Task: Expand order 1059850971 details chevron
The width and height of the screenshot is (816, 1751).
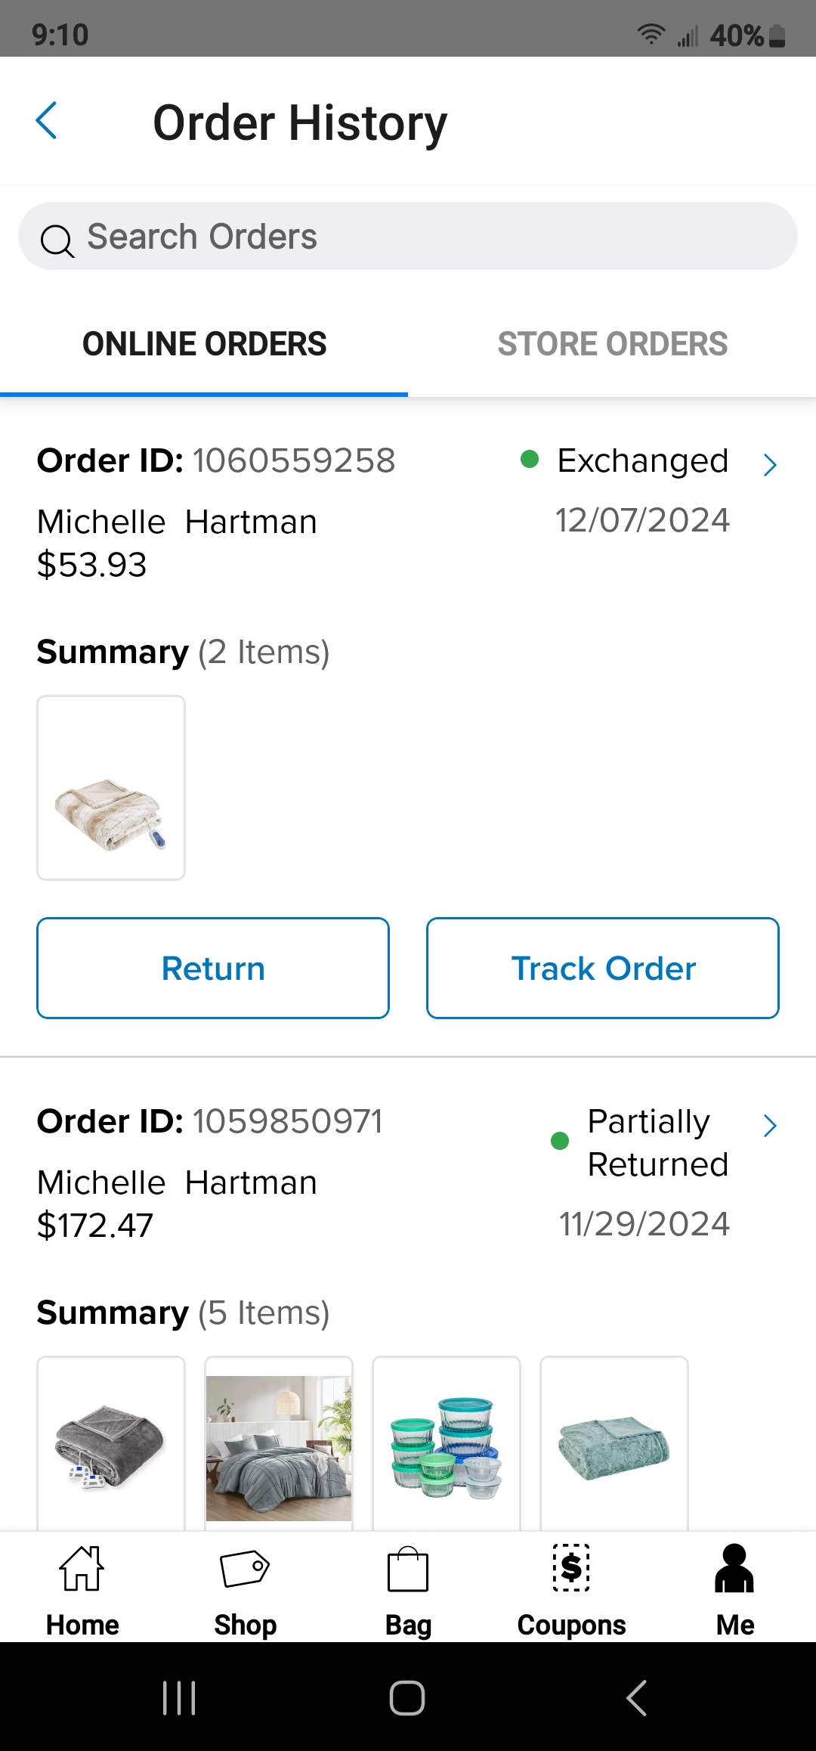Action: (x=770, y=1125)
